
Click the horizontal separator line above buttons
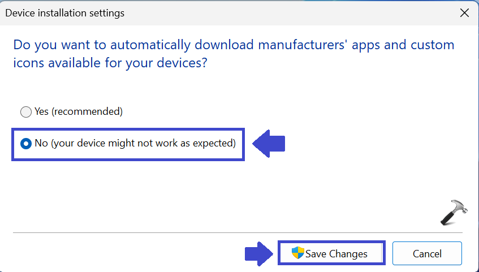(x=238, y=232)
